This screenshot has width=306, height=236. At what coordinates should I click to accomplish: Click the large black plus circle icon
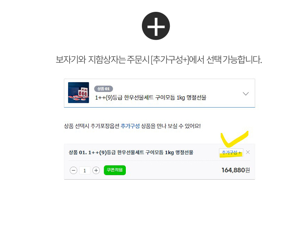click(x=156, y=26)
